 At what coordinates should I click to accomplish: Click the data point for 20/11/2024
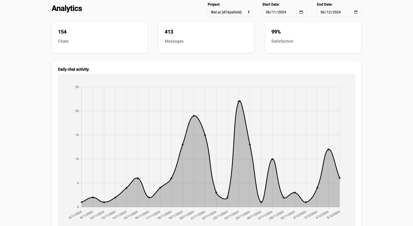(x=194, y=116)
